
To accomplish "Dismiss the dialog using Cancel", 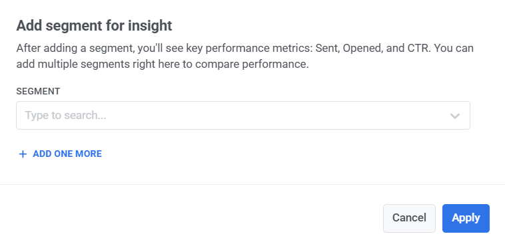I will [x=409, y=218].
